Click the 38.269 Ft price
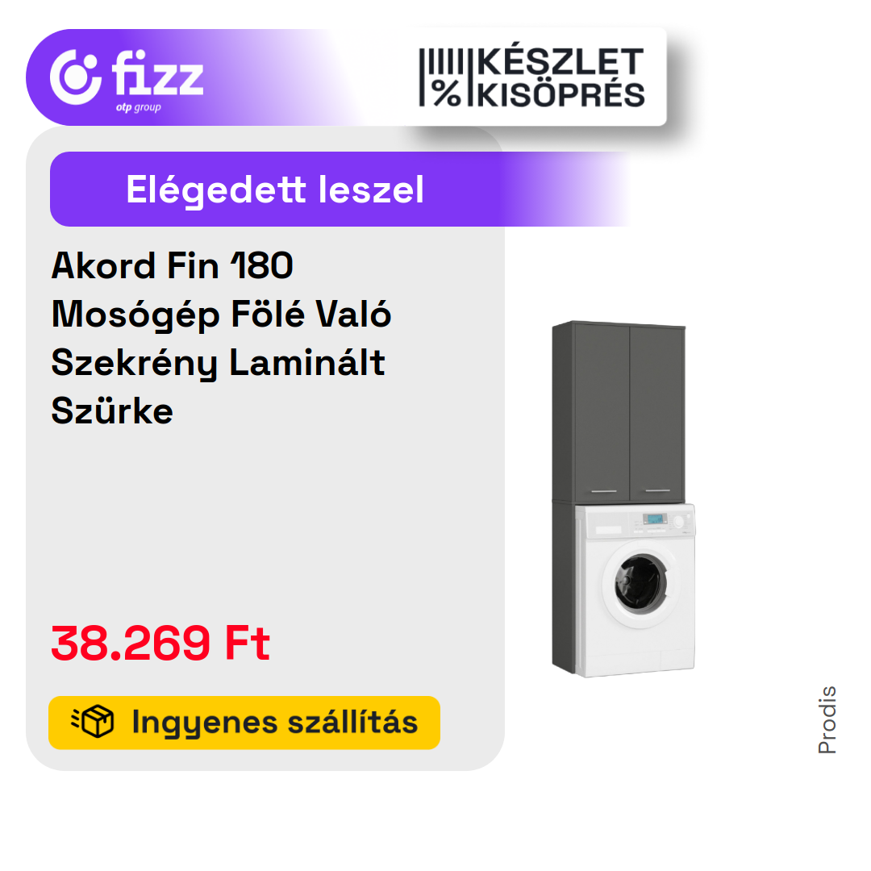The width and height of the screenshot is (871, 871). [160, 643]
